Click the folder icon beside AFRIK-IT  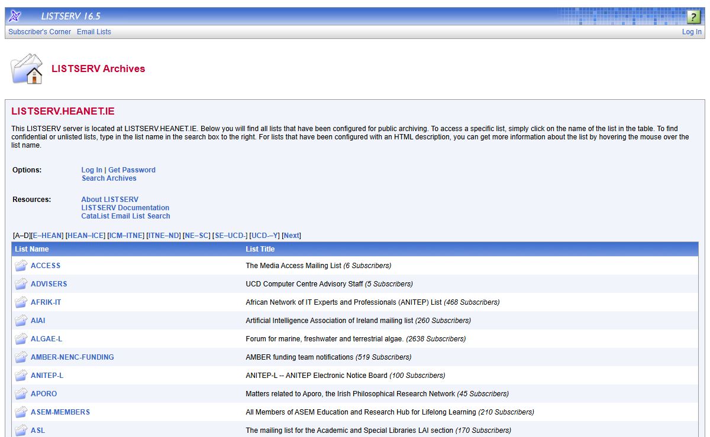coord(21,302)
